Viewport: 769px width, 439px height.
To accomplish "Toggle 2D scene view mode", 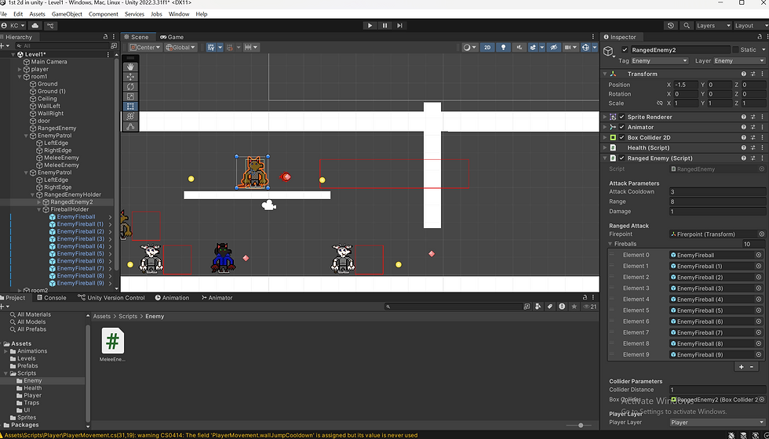I will 487,48.
